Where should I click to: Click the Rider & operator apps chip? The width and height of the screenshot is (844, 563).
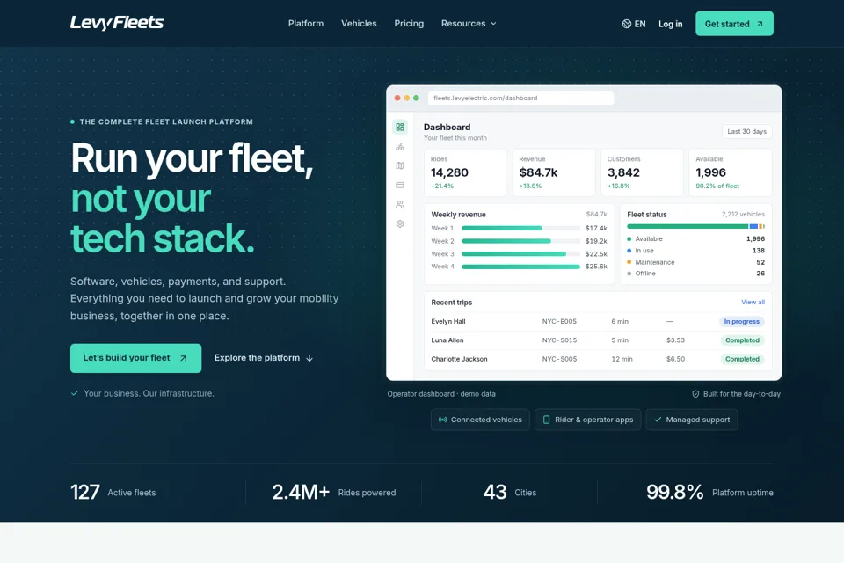[x=588, y=420]
